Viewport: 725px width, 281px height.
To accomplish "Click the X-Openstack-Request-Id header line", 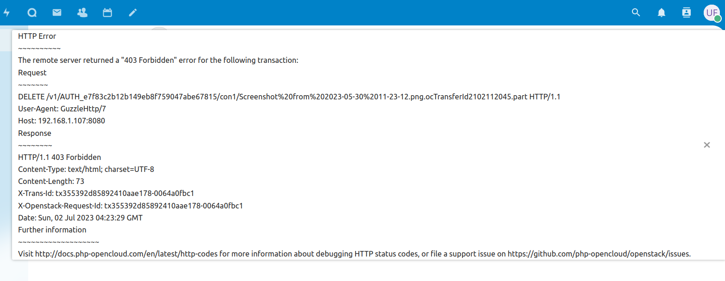I will tap(130, 206).
